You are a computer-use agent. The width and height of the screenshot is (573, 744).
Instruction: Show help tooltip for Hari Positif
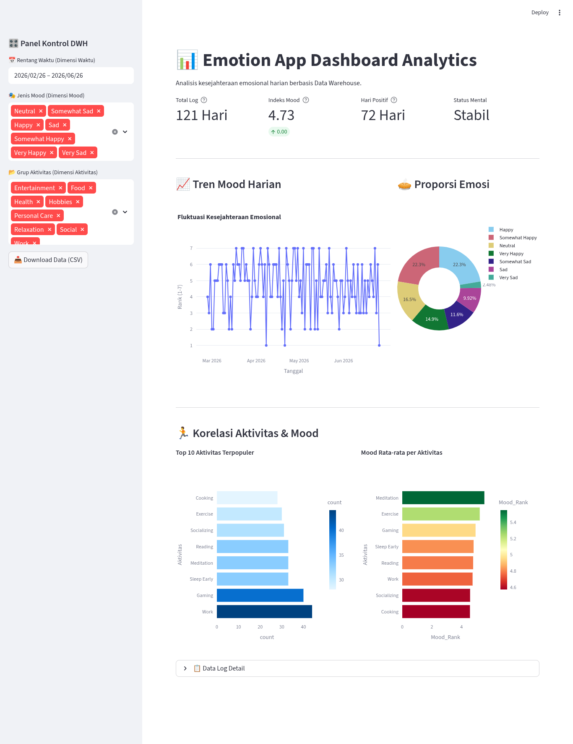pyautogui.click(x=394, y=100)
